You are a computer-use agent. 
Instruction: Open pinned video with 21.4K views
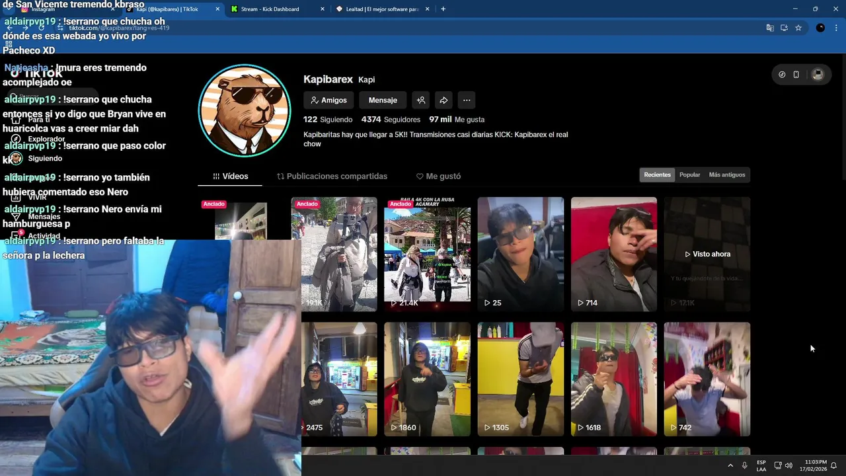coord(427,254)
